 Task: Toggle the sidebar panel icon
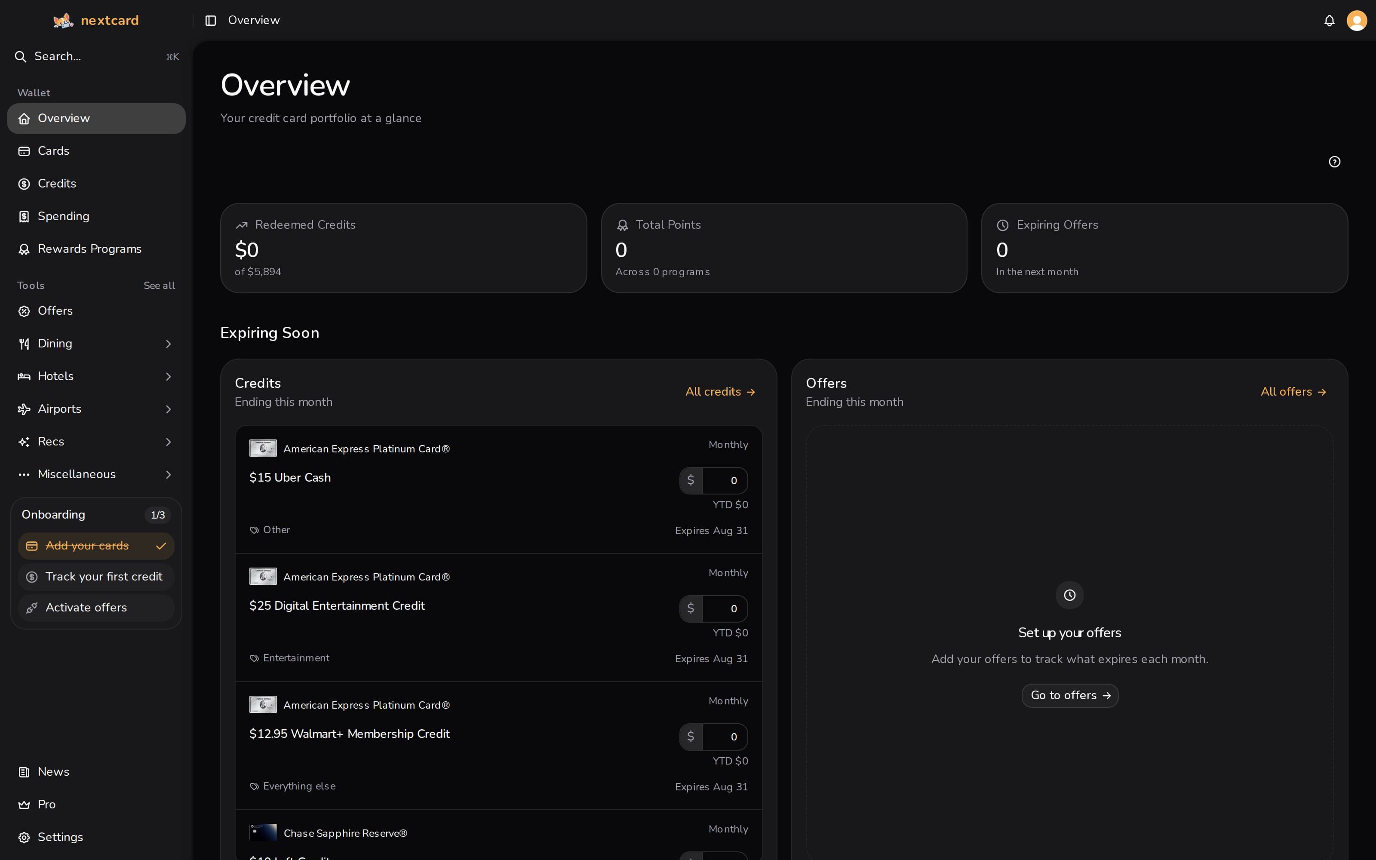[x=210, y=21]
